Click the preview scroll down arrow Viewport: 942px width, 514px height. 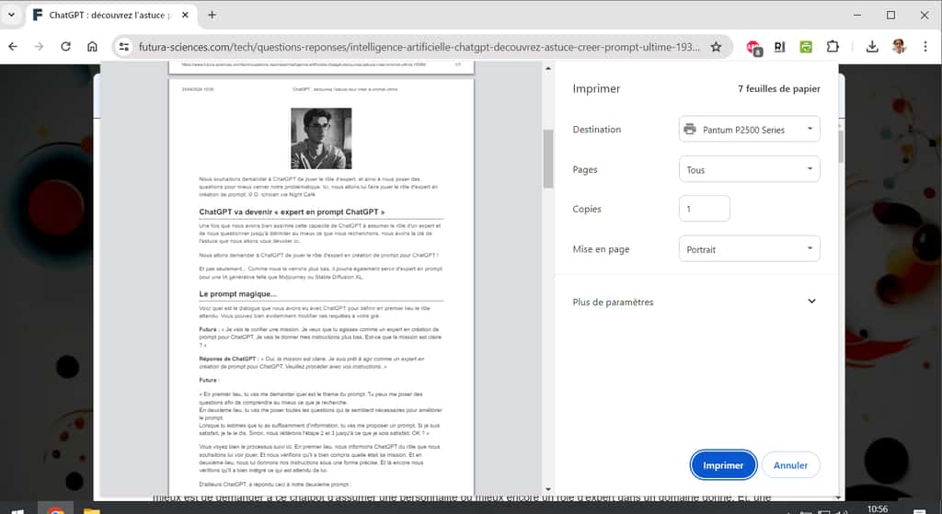548,489
